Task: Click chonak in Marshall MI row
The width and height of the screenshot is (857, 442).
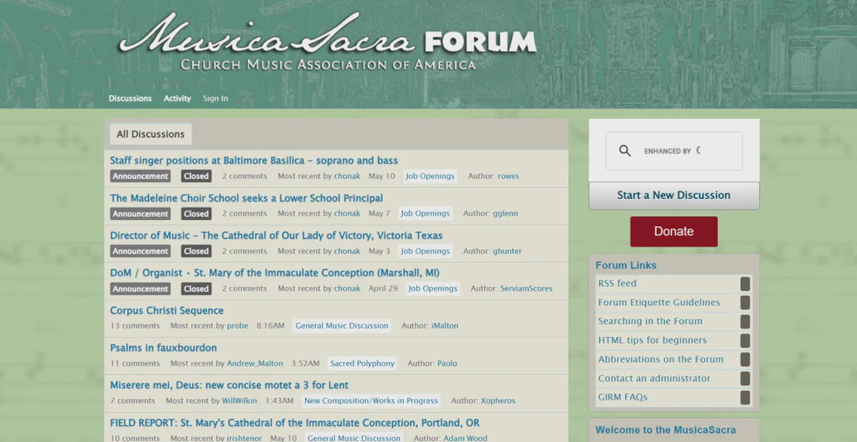Action: pos(347,288)
